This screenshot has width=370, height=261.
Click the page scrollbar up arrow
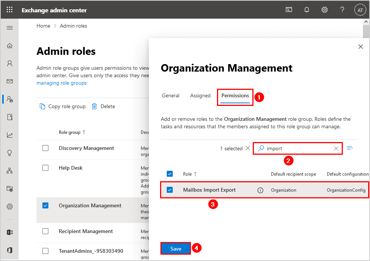click(366, 22)
